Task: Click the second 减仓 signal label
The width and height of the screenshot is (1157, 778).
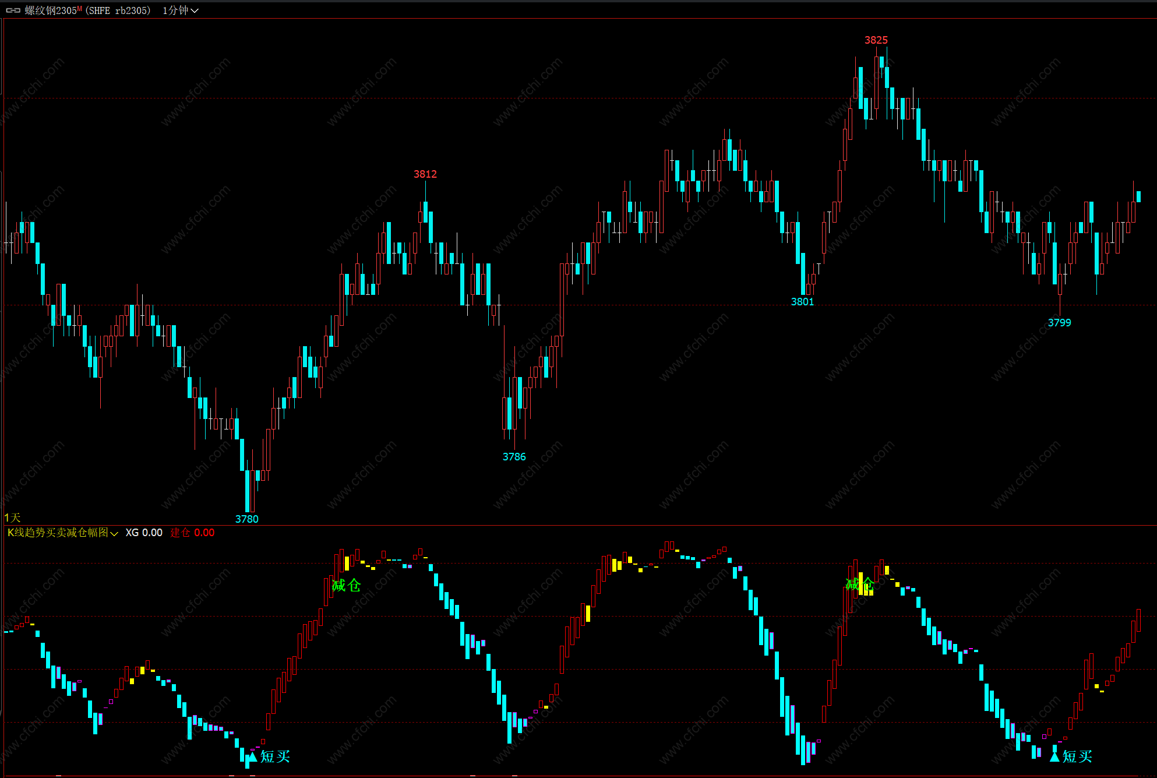Action: point(859,584)
